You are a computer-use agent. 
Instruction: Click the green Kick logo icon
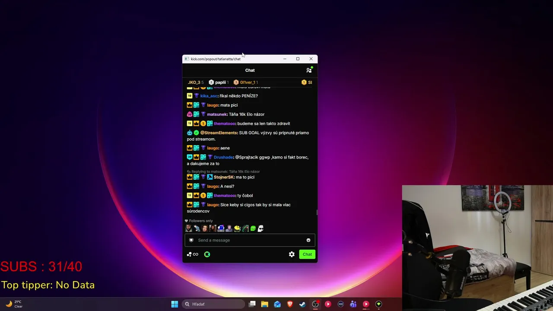point(207,254)
